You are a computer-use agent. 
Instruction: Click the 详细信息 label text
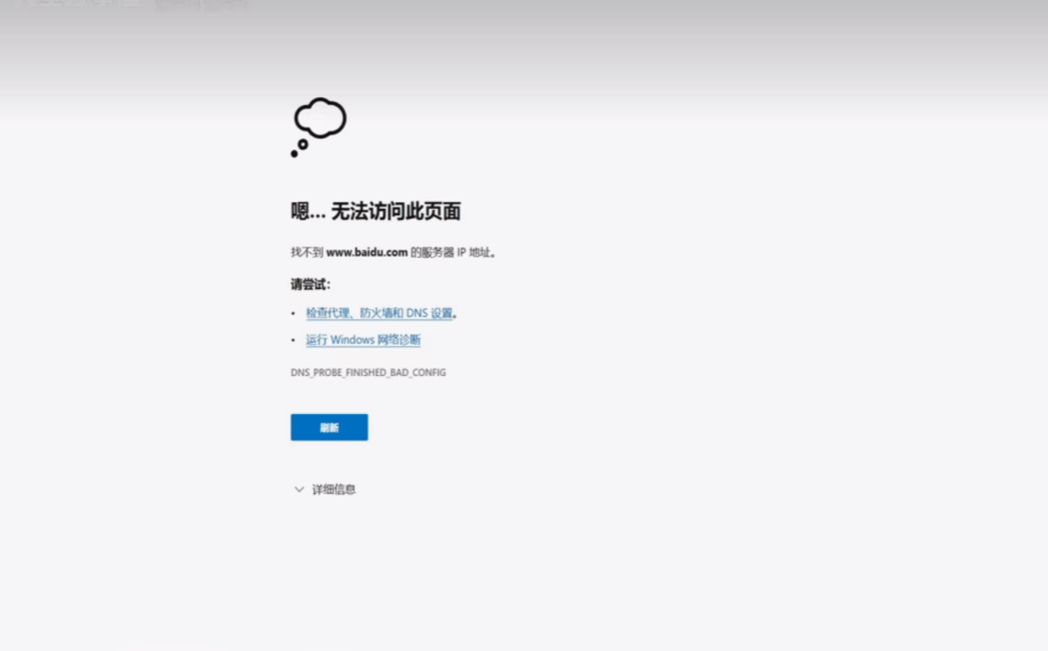334,489
